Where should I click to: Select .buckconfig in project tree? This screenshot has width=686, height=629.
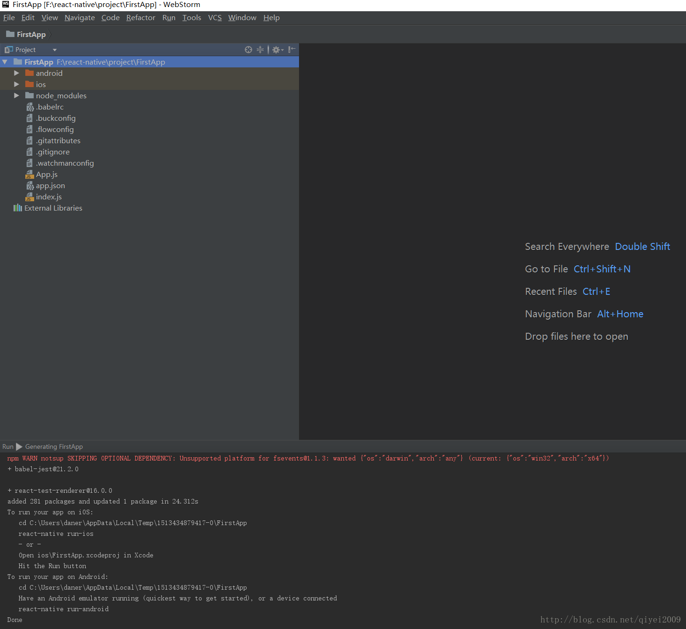pyautogui.click(x=56, y=118)
